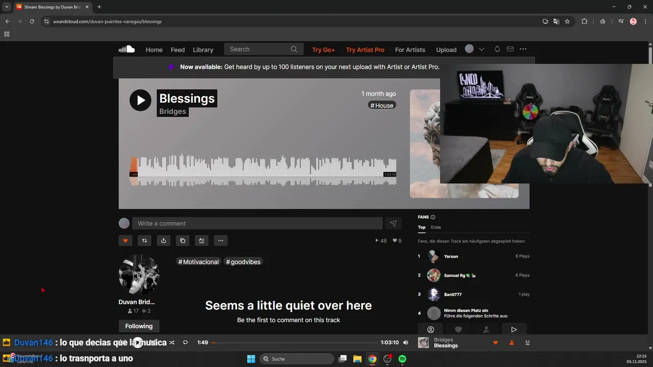
Task: Toggle shuffle in bottom player bar
Action: click(x=172, y=343)
